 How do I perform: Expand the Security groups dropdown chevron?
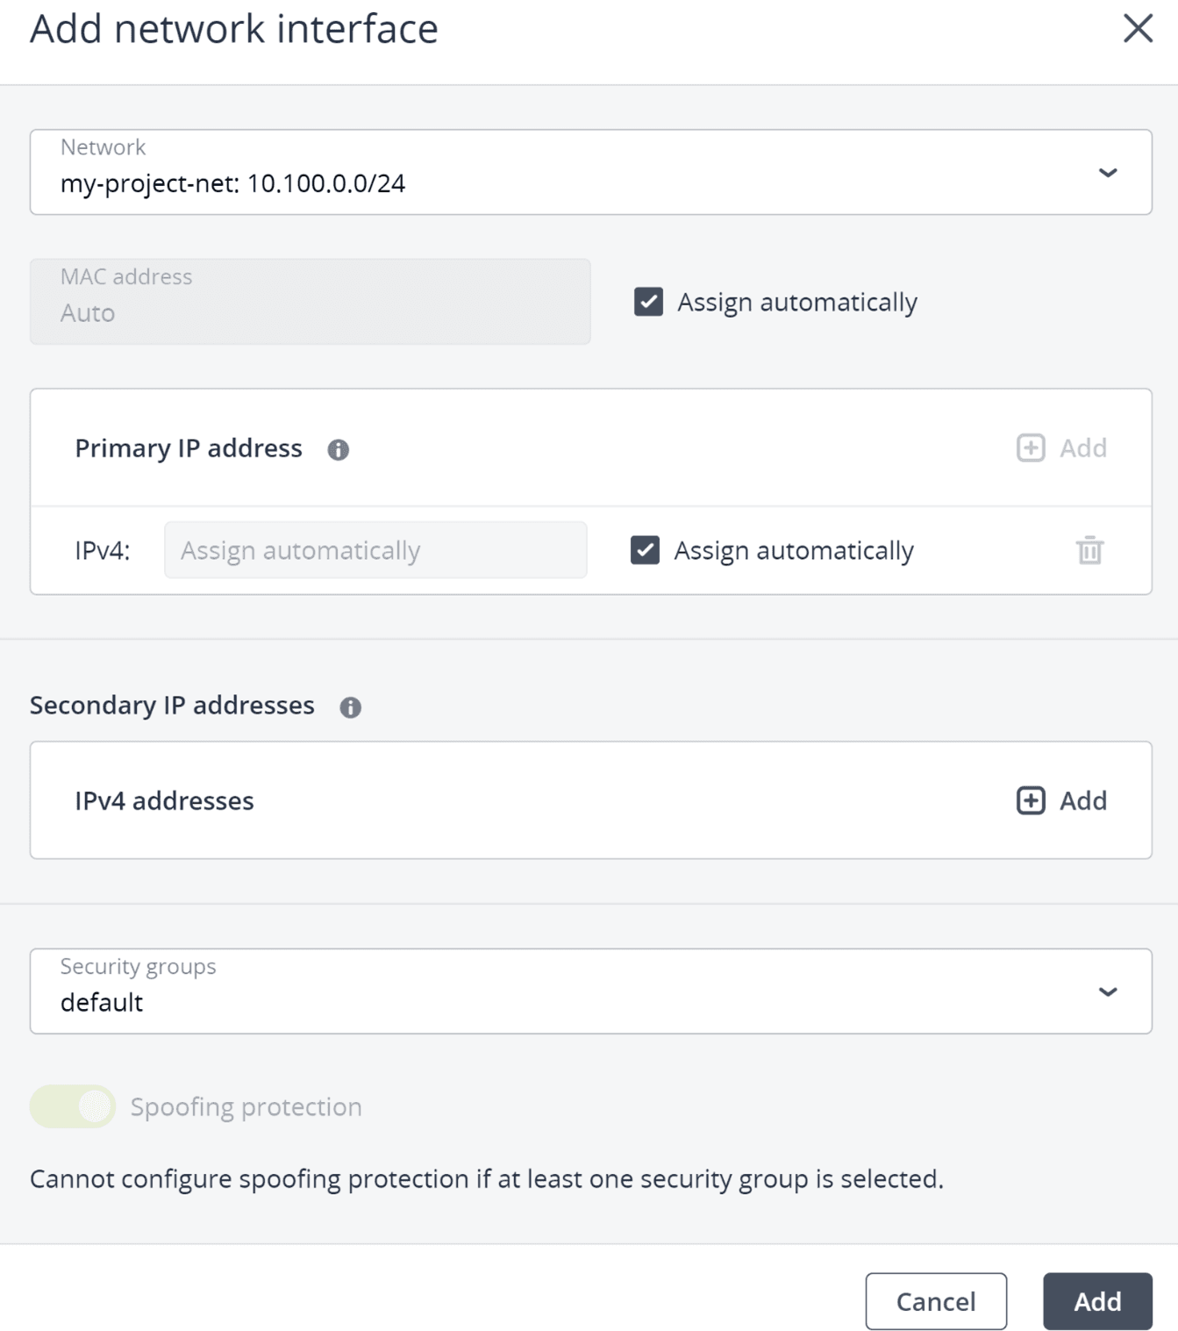point(1108,991)
